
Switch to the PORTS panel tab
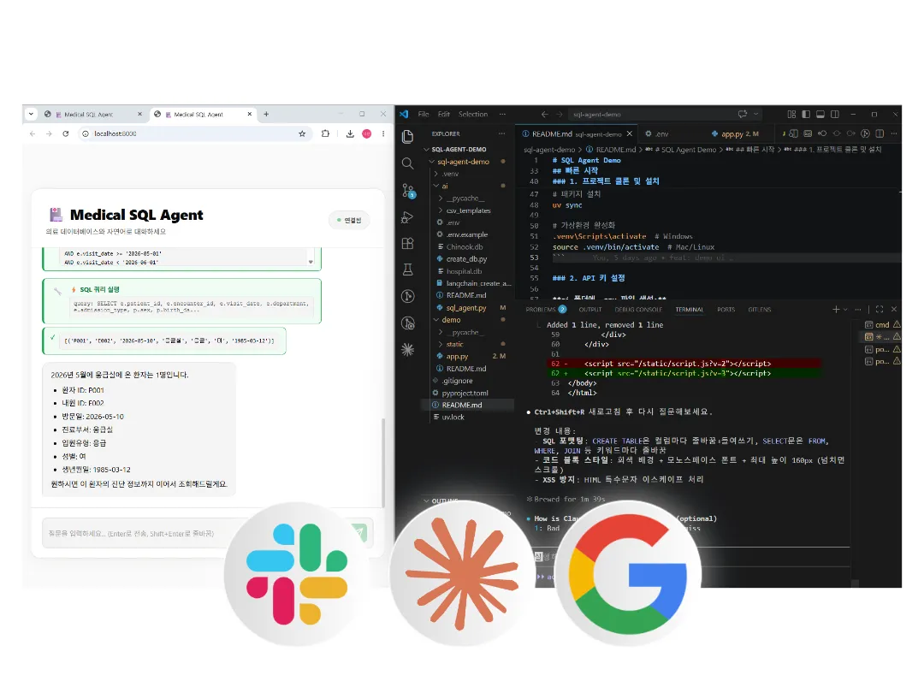coord(726,310)
